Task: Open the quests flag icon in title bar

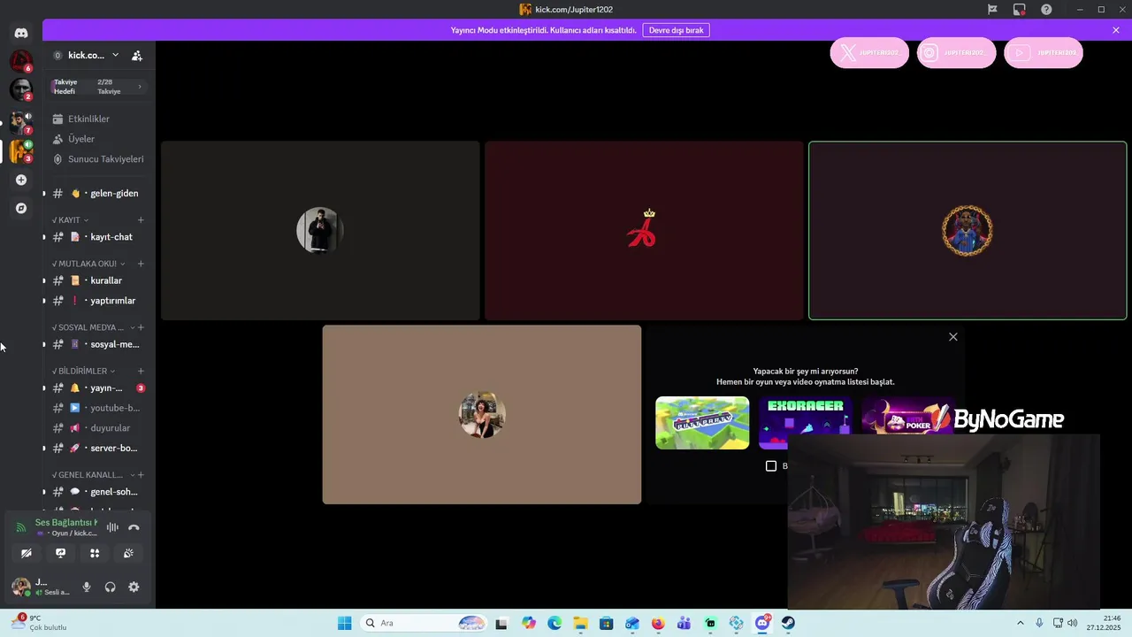Action: tap(992, 10)
